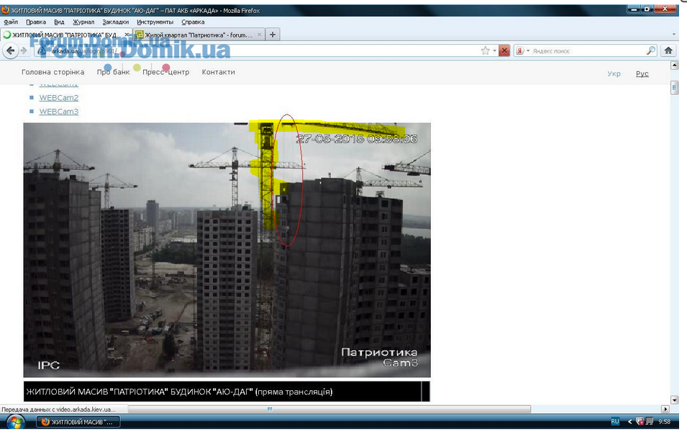Go forward with the Forward arrow
This screenshot has width=687, height=432.
coord(24,51)
